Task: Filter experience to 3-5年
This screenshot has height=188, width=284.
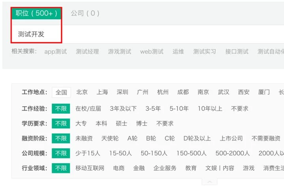Action: click(153, 109)
